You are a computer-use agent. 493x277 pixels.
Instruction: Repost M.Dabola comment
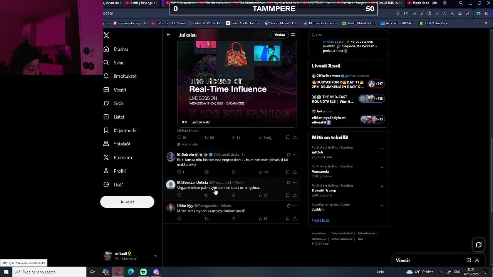(x=206, y=172)
